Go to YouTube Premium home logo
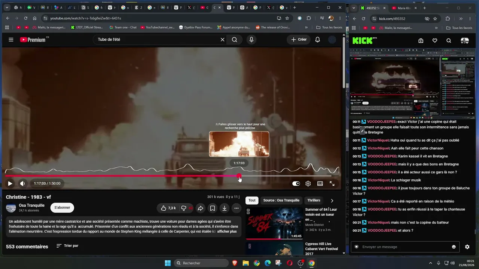The height and width of the screenshot is (269, 479). [34, 40]
